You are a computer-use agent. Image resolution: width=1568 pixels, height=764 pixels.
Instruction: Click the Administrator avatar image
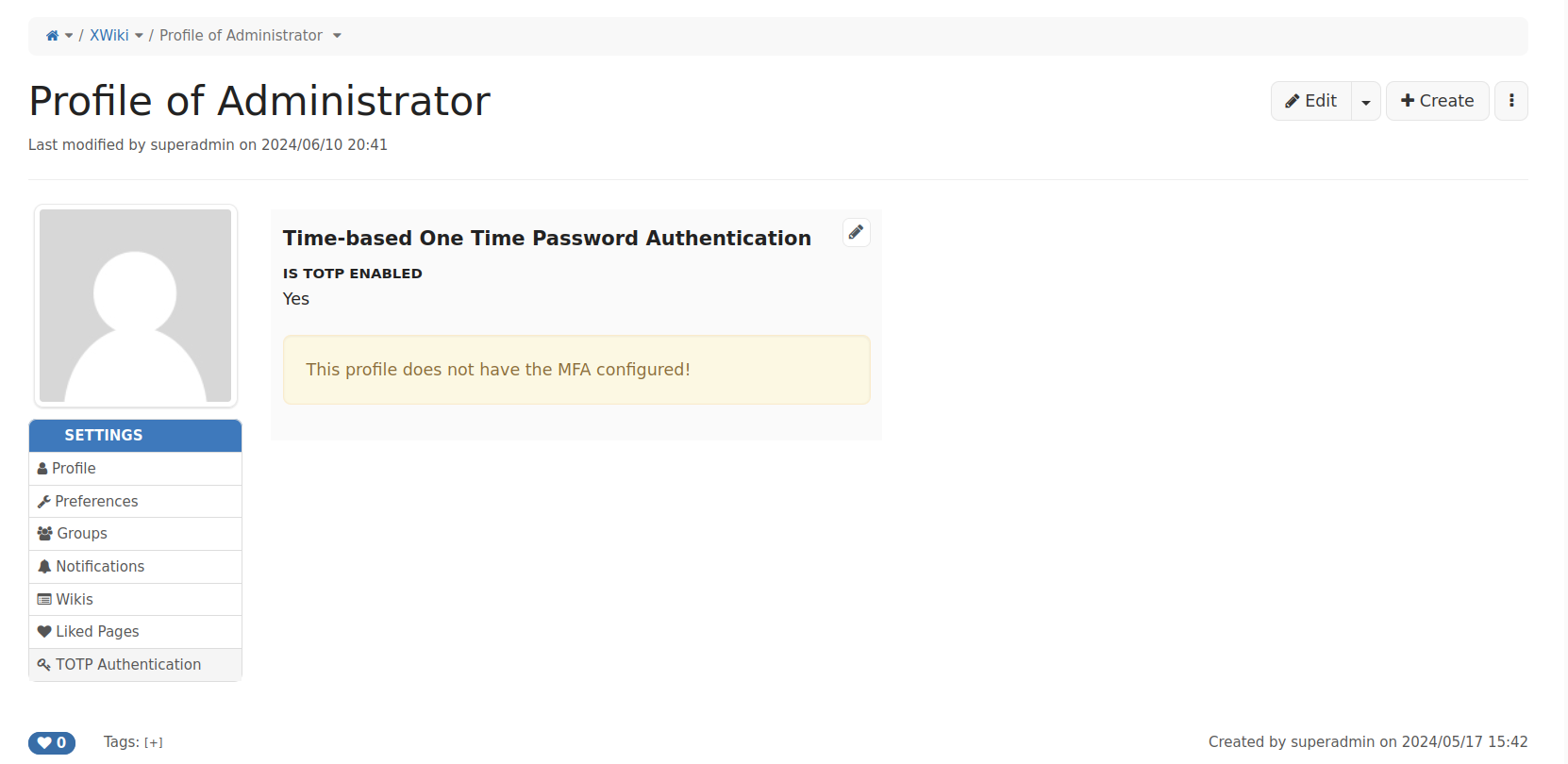(136, 306)
